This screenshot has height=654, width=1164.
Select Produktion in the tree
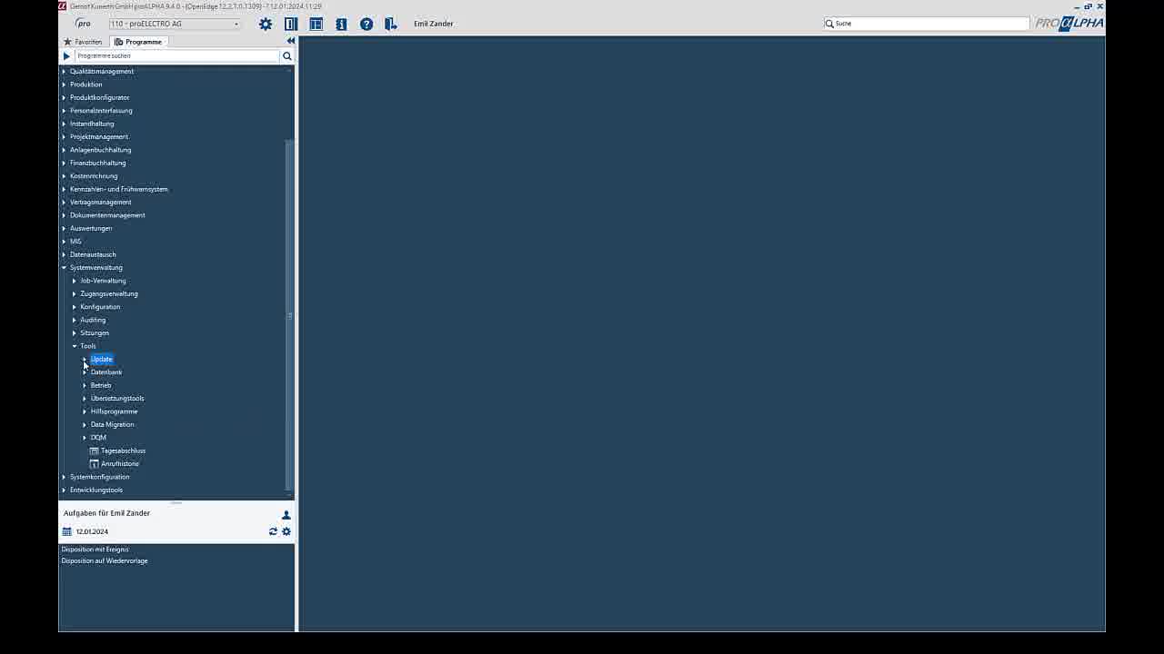point(86,84)
